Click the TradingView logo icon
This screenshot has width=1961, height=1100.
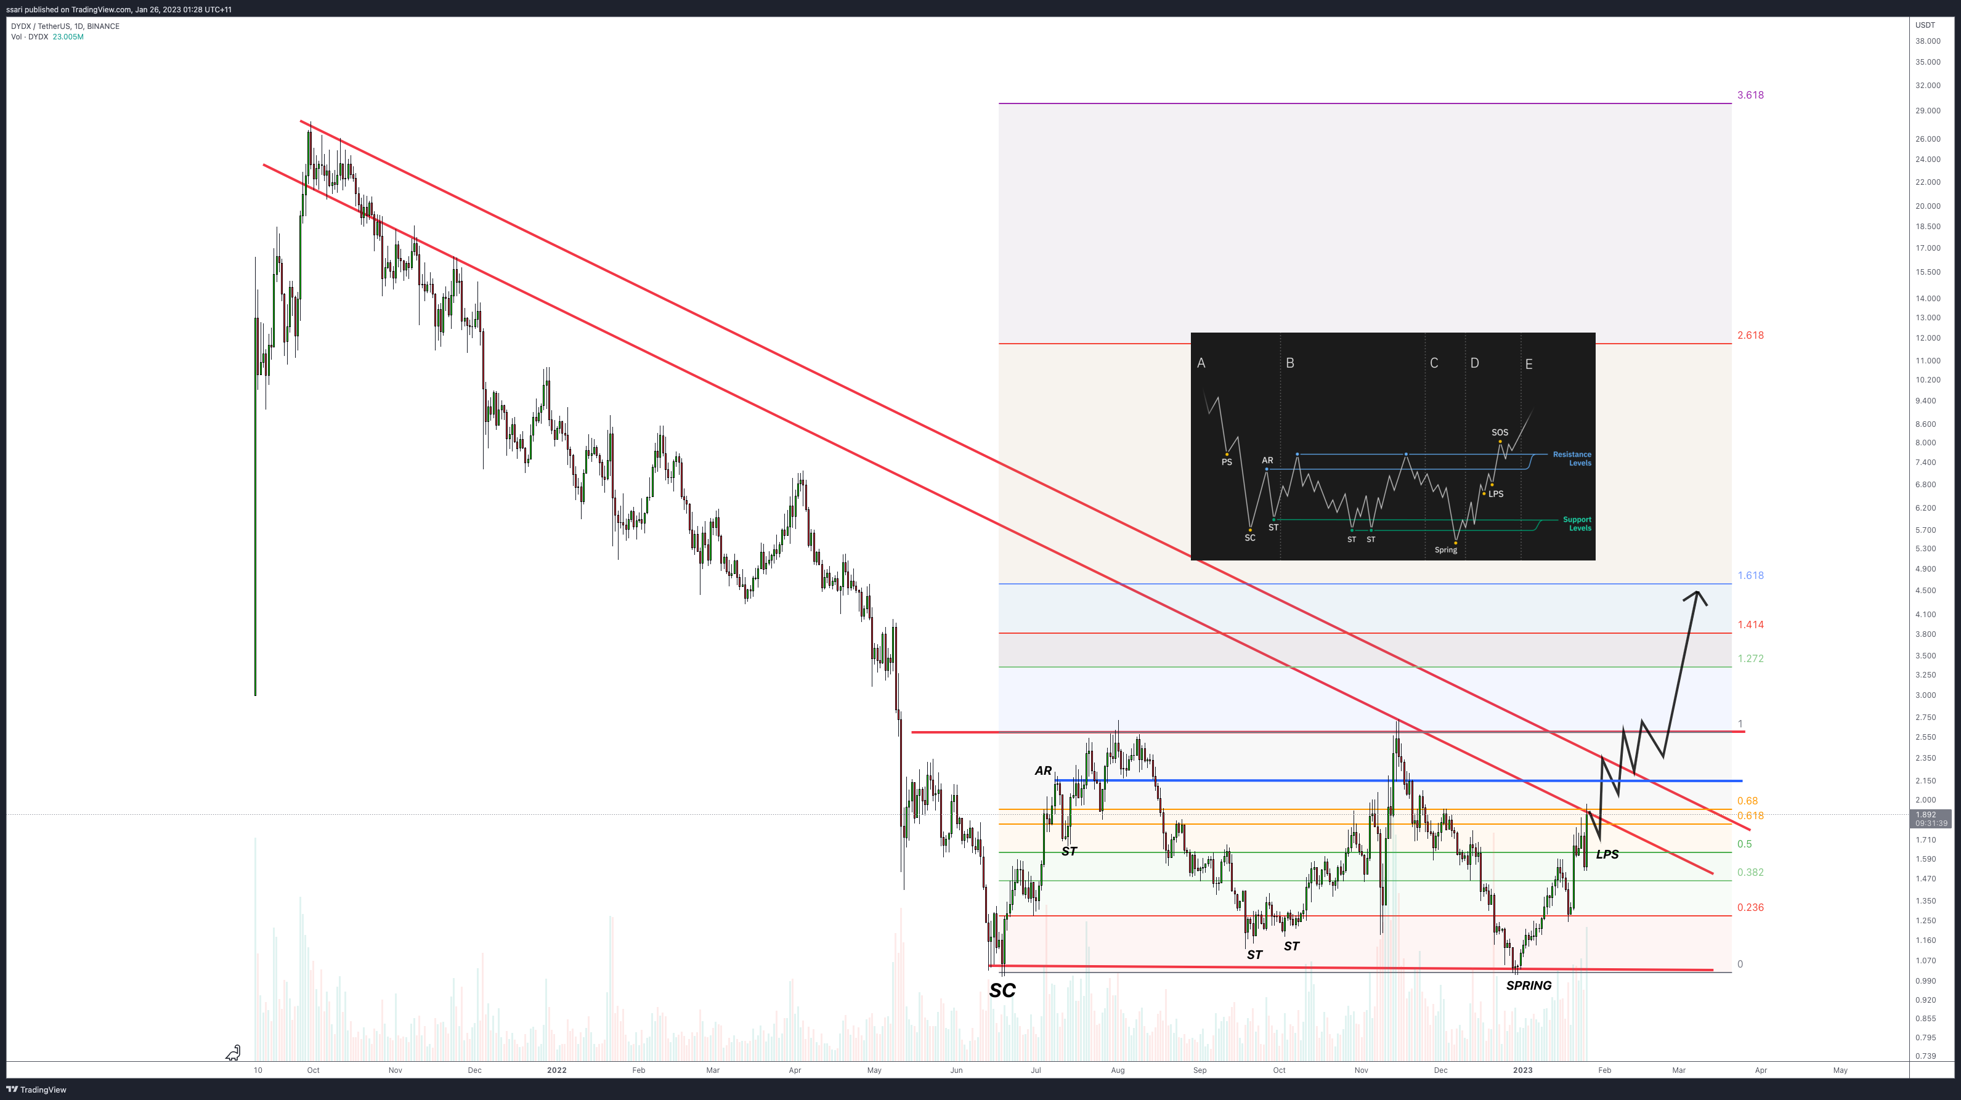point(15,1090)
